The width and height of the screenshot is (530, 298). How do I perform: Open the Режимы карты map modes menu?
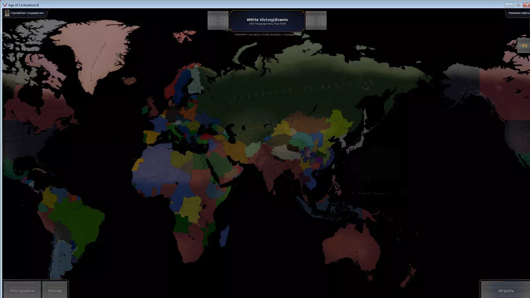(x=518, y=13)
